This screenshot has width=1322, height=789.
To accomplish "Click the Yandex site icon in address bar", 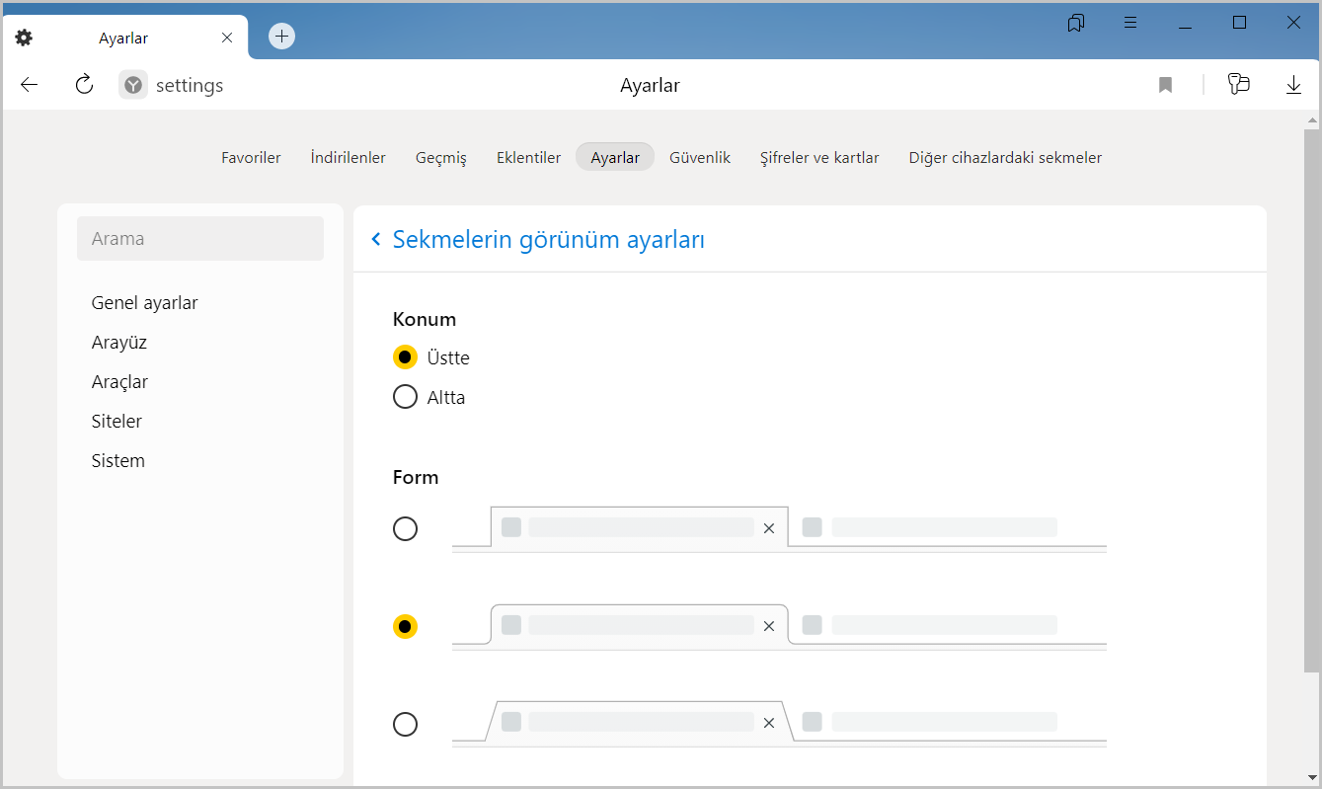I will tap(133, 85).
